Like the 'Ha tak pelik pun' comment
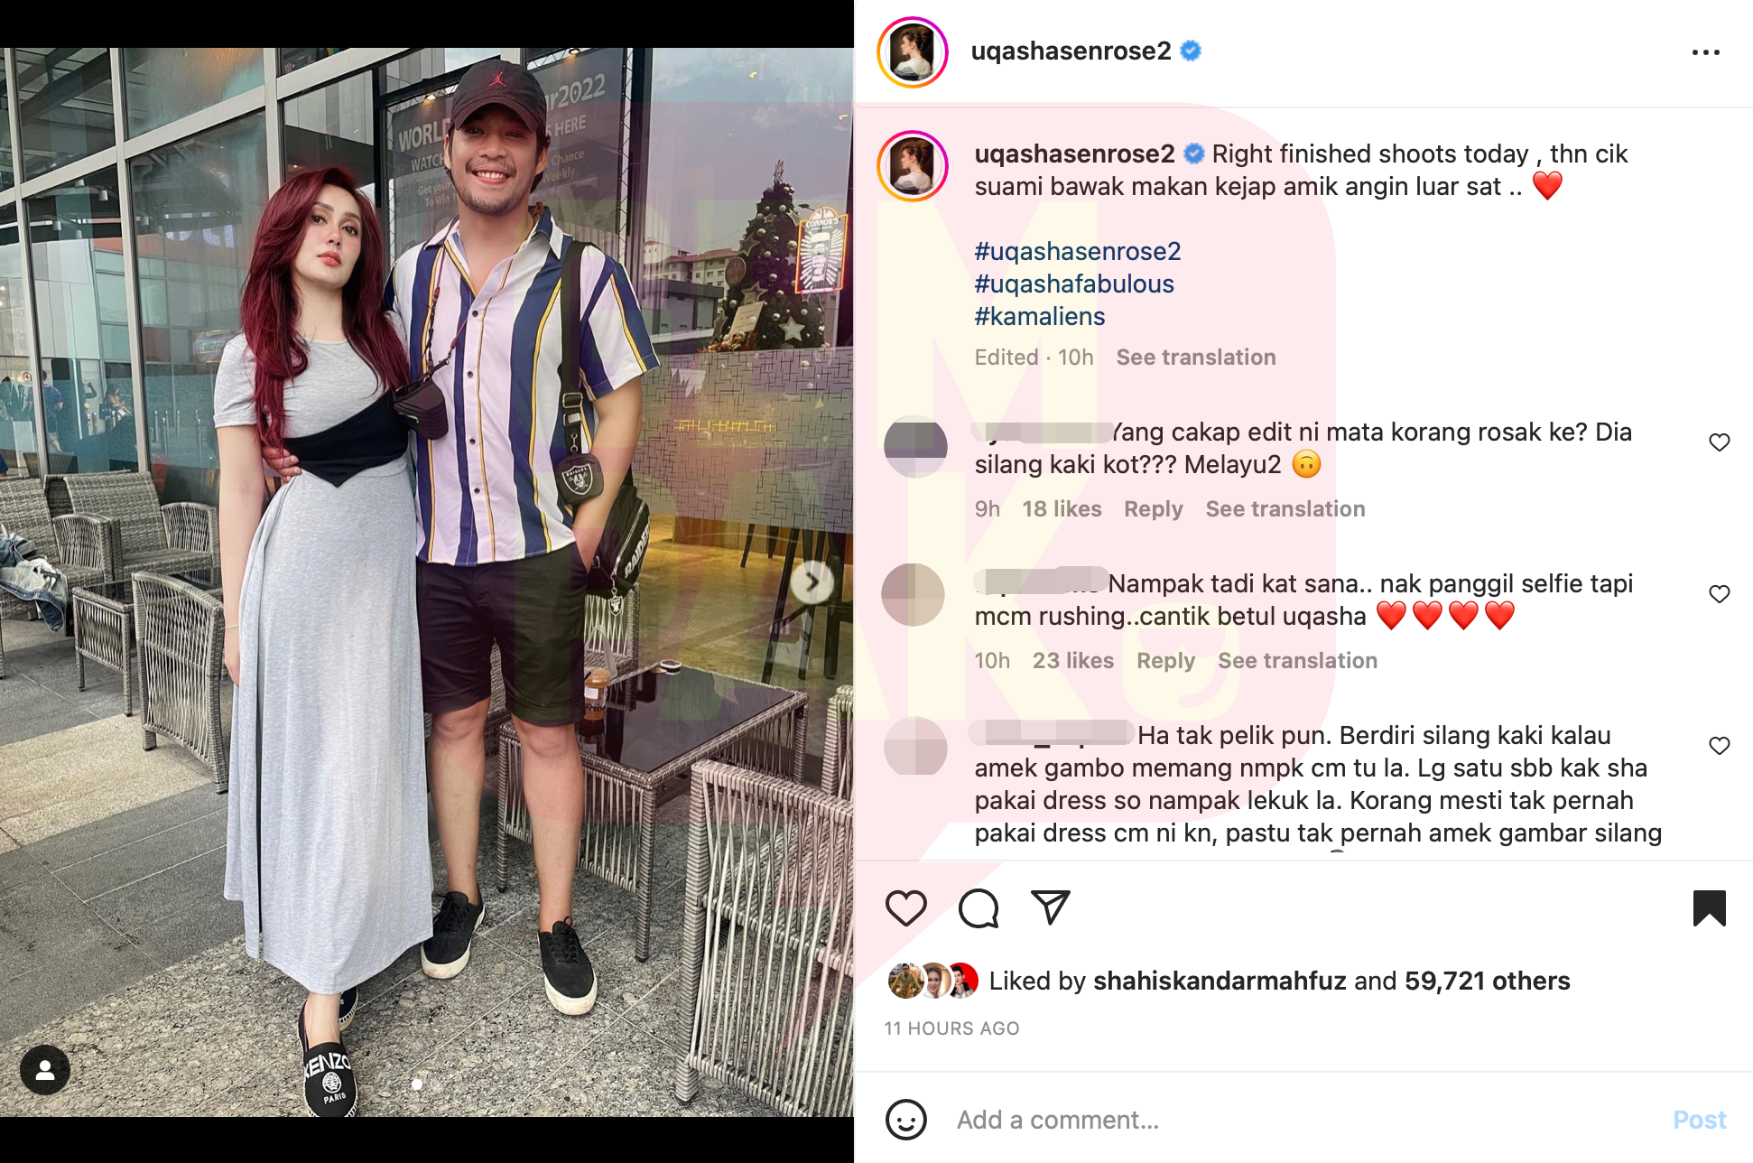Viewport: 1753px width, 1163px height. pos(1720,746)
